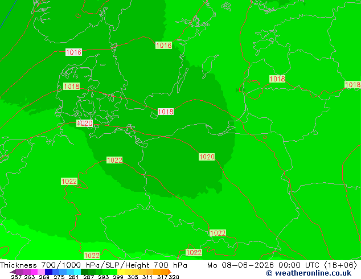Click the legend value 299
Screen dimensions: 361x279
click(x=118, y=277)
